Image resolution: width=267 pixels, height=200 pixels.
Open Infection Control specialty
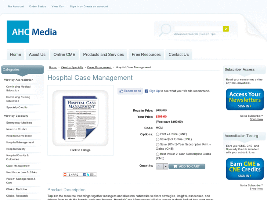[x=17, y=129]
